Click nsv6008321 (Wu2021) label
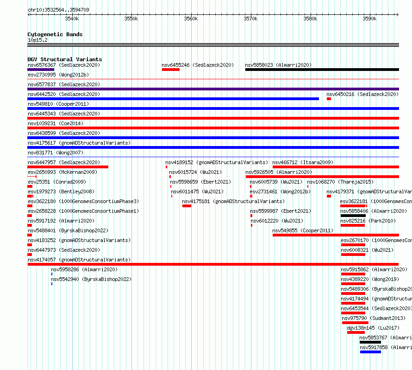The height and width of the screenshot is (370, 412). [x=368, y=250]
